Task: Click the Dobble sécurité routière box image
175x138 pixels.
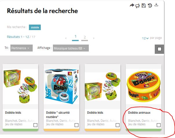Action: click(62, 87)
